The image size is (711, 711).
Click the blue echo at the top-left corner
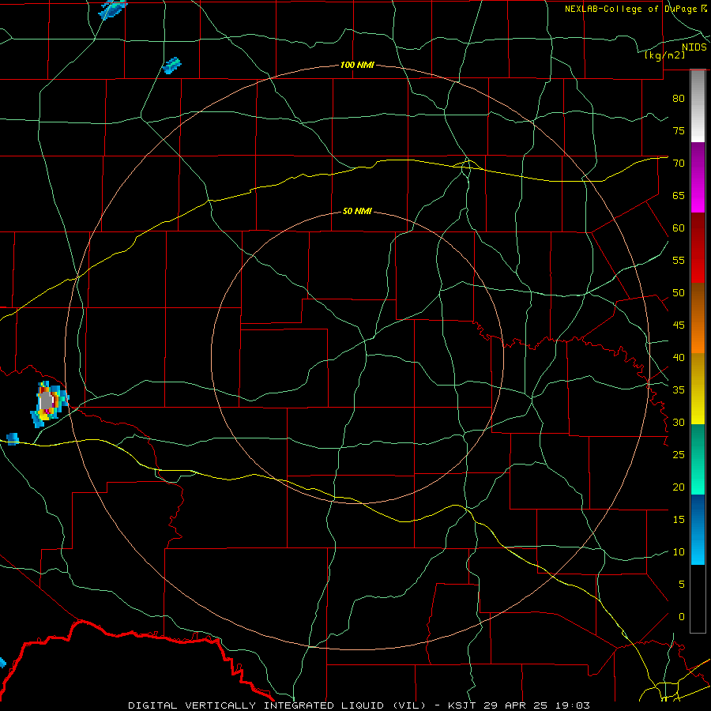112,9
